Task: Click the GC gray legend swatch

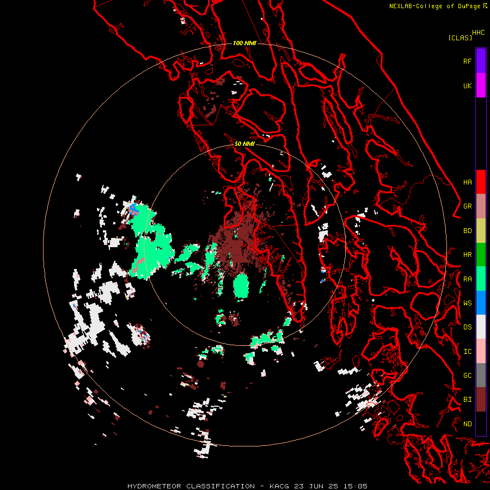Action: pyautogui.click(x=481, y=375)
